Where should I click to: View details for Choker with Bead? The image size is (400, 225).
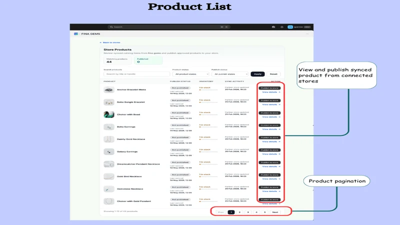tap(271, 117)
